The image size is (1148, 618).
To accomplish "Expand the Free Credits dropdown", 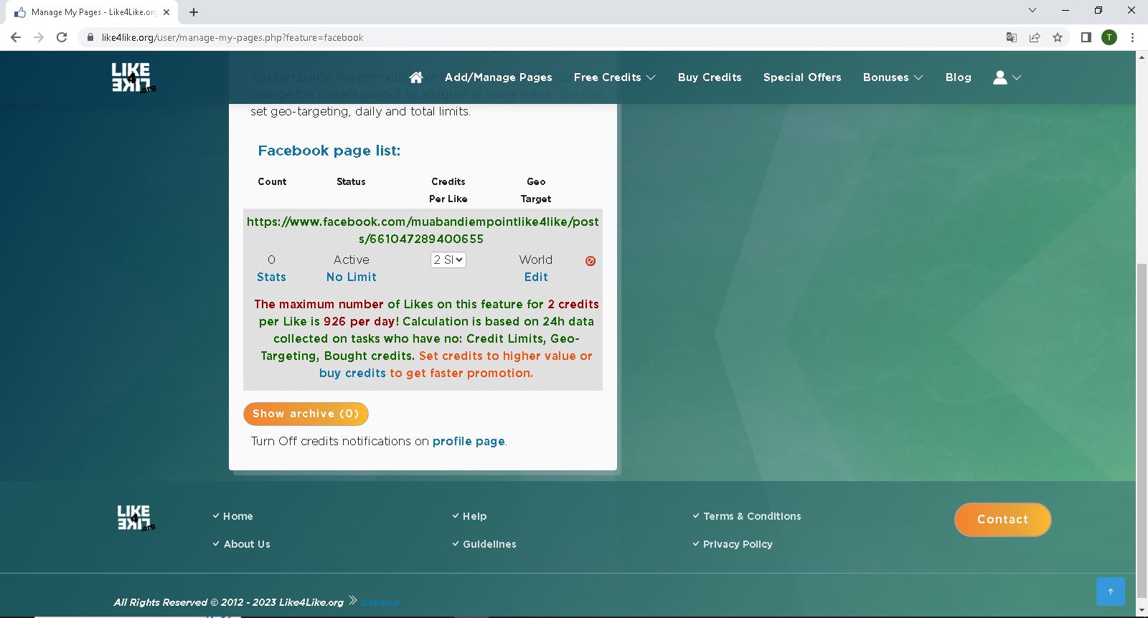I will [x=614, y=77].
